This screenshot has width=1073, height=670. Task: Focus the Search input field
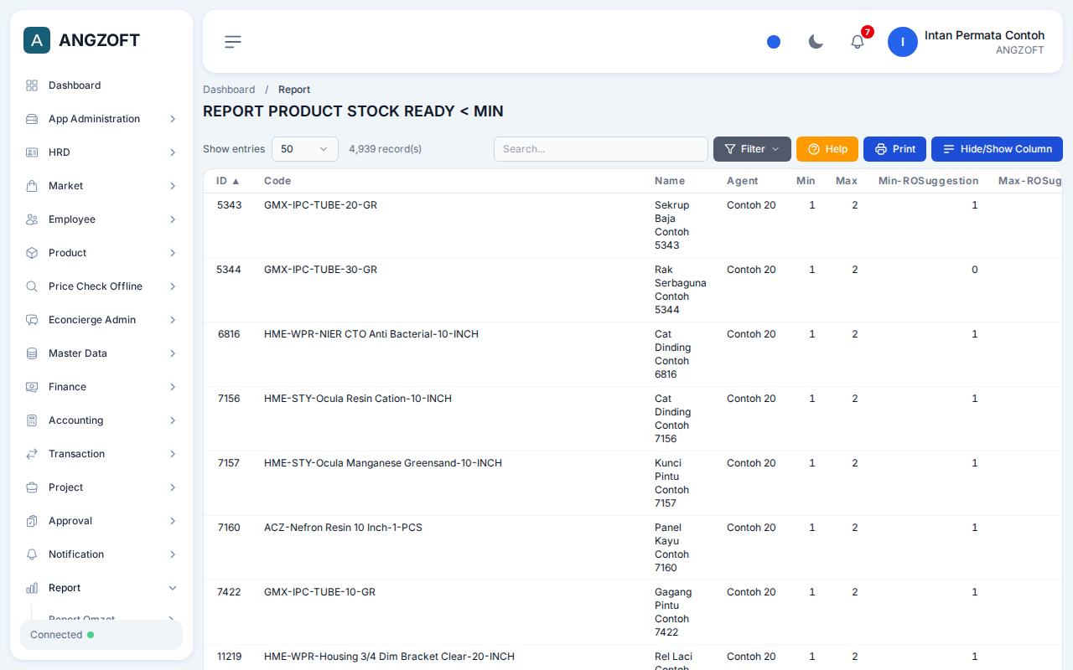[x=601, y=149]
